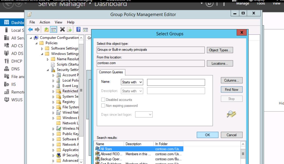Image resolution: width=284 pixels, height=164 pixels.
Task: Collapse the Computer Configuration tree node
Action: point(31,38)
